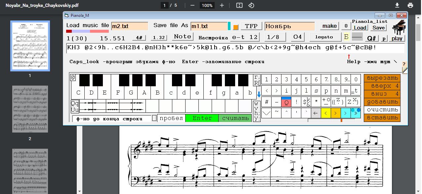Click the hash # key in symbol grid
The height and width of the screenshot is (194, 422).
pos(266,102)
